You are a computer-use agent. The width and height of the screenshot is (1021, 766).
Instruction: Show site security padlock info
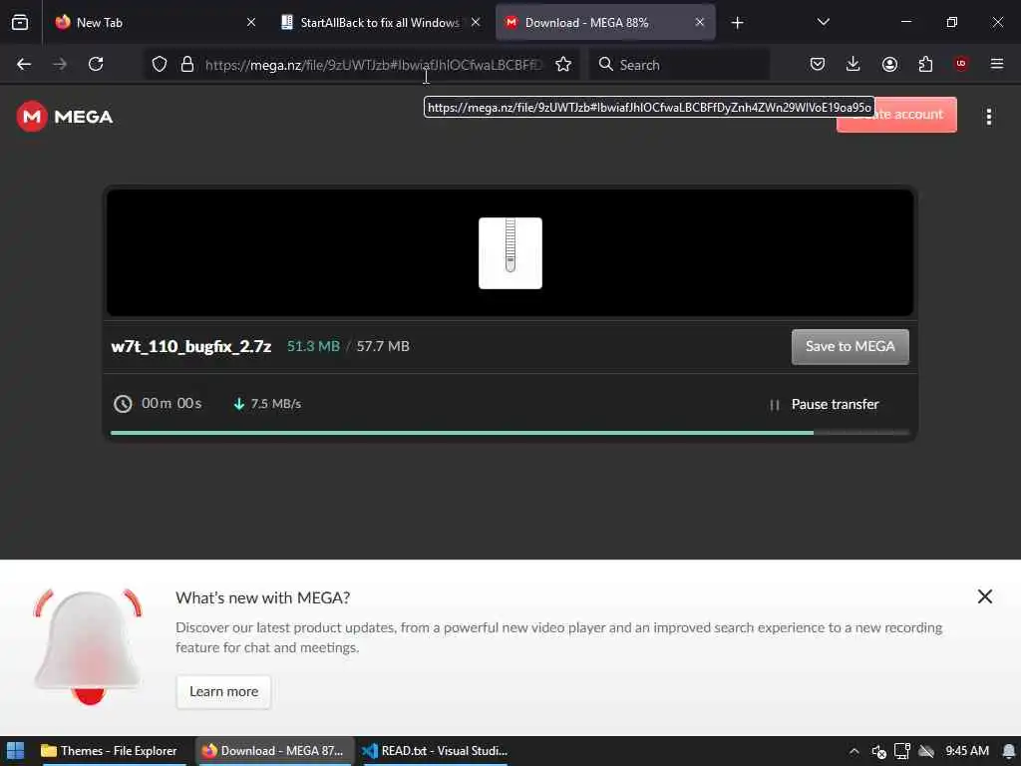click(187, 64)
